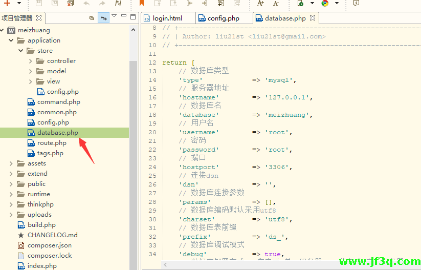Expand the model folder
The width and height of the screenshot is (421, 270).
(x=31, y=71)
